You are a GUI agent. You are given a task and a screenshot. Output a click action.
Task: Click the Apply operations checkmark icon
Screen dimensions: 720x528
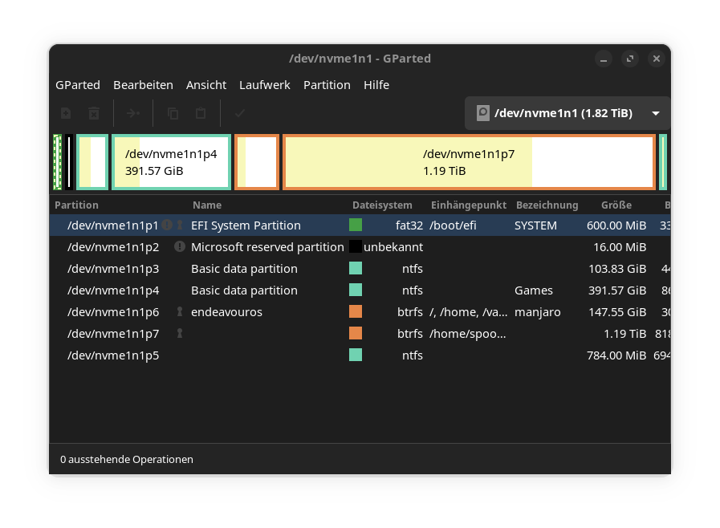(x=239, y=113)
